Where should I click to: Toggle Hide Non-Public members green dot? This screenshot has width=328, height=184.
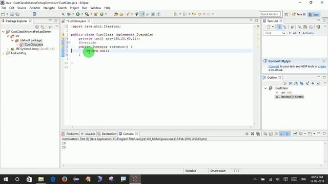313,83
